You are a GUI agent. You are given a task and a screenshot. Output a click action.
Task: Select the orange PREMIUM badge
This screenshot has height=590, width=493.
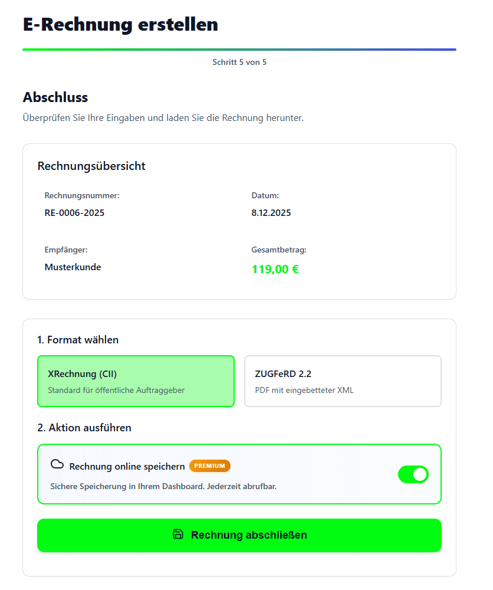tap(210, 466)
